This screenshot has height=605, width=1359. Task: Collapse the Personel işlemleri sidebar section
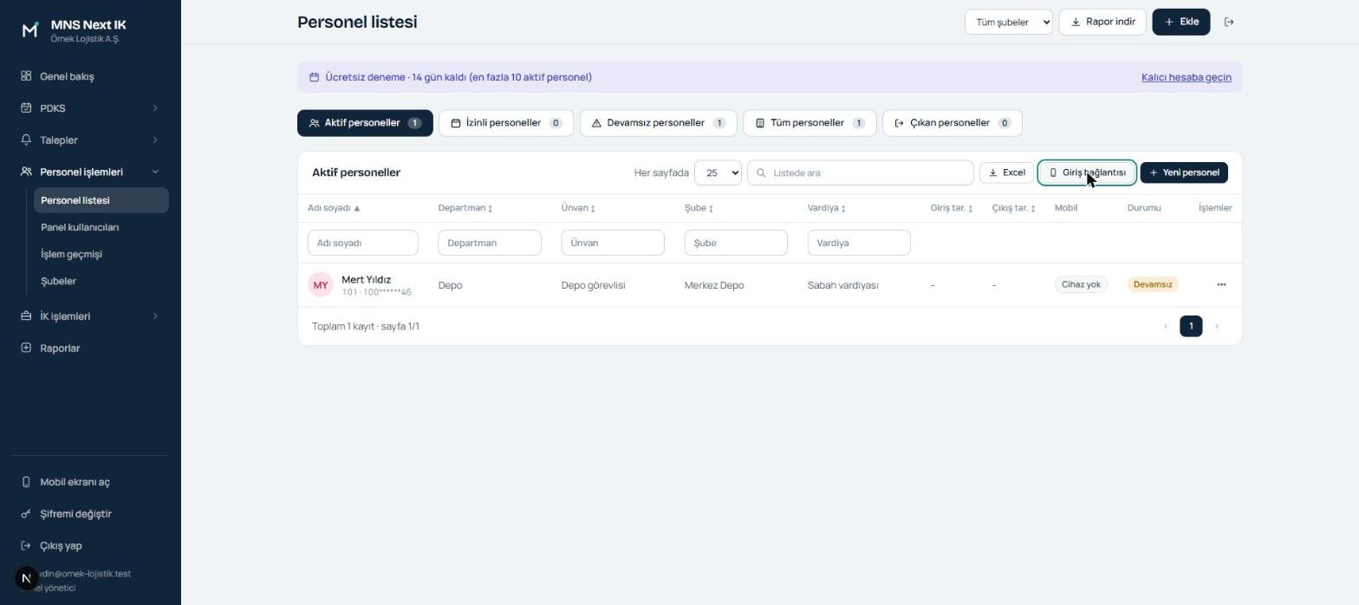coord(90,172)
